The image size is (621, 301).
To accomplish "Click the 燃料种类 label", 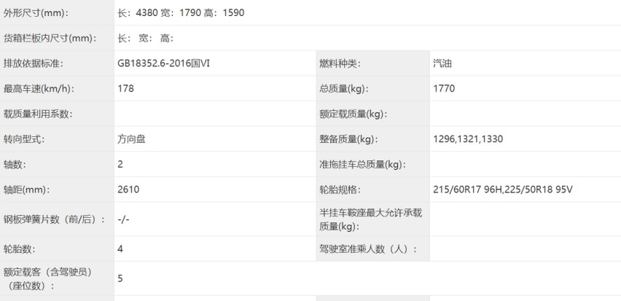I will [x=340, y=63].
